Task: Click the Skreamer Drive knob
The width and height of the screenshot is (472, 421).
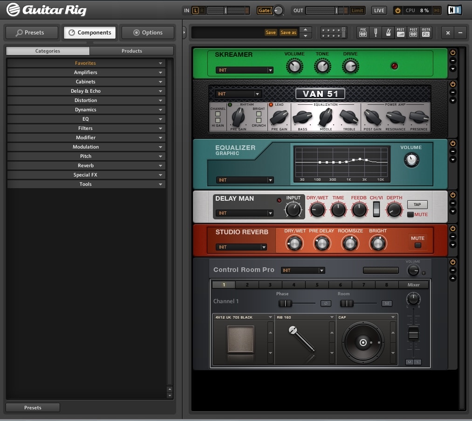Action: (350, 67)
